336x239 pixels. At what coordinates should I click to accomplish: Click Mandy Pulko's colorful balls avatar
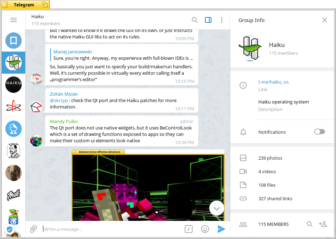pyautogui.click(x=36, y=141)
